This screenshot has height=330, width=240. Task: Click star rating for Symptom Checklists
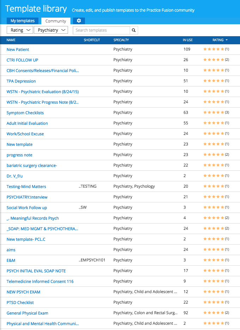click(x=214, y=112)
